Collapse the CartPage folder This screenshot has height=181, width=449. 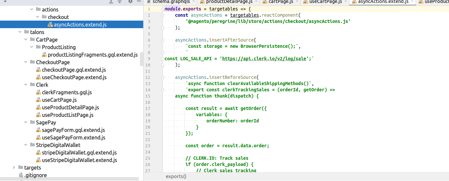tap(26, 40)
